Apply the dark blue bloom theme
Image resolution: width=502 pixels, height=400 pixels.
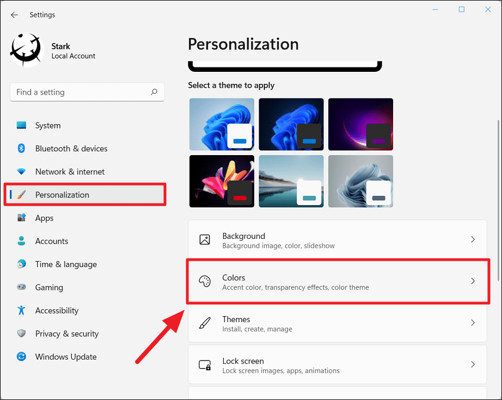[291, 124]
